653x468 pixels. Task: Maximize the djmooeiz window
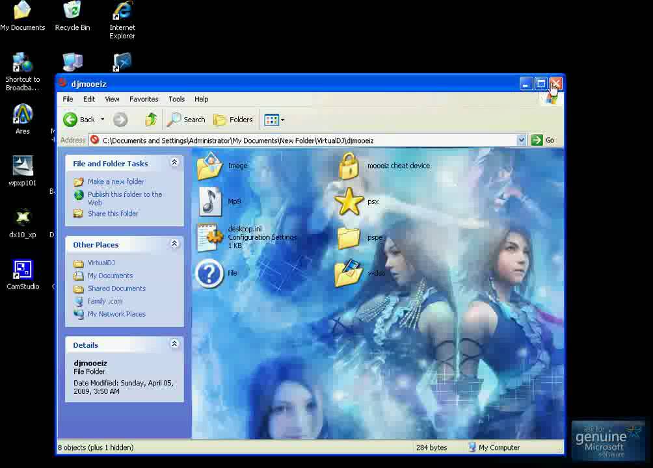click(x=541, y=84)
